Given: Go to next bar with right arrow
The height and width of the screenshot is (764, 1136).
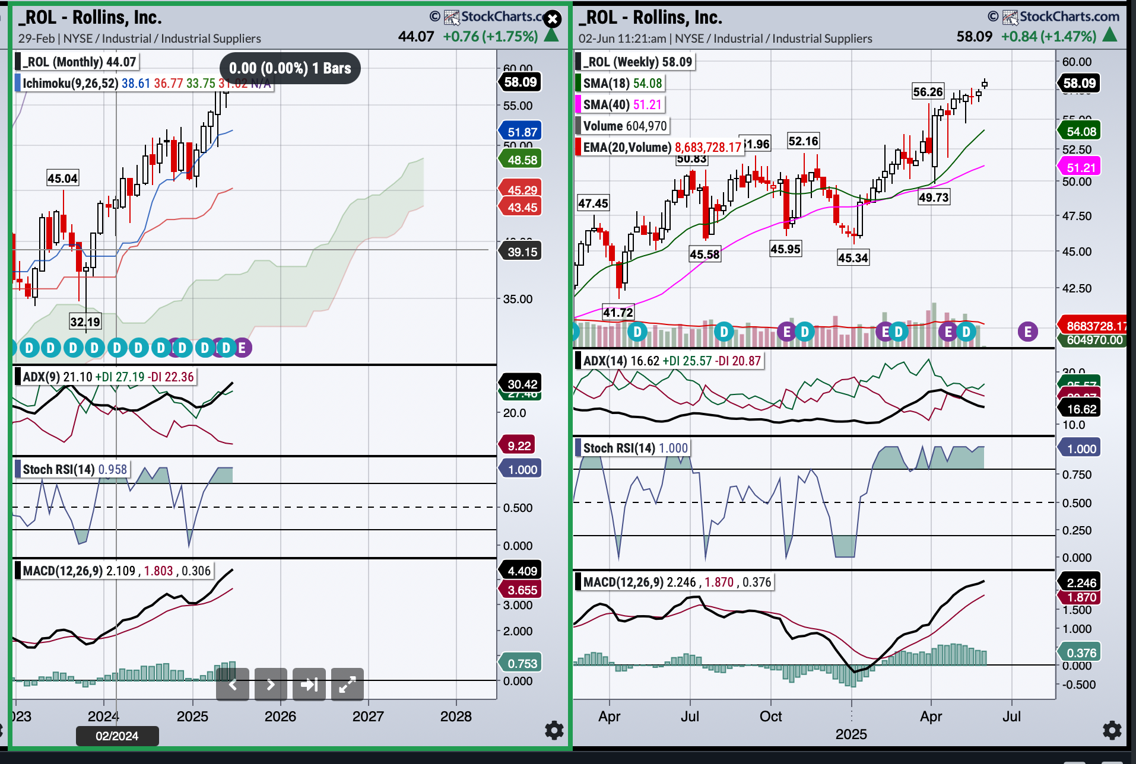Looking at the screenshot, I should coord(271,685).
